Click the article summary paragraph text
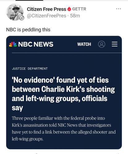This screenshot has width=128, height=154. pos(64,128)
